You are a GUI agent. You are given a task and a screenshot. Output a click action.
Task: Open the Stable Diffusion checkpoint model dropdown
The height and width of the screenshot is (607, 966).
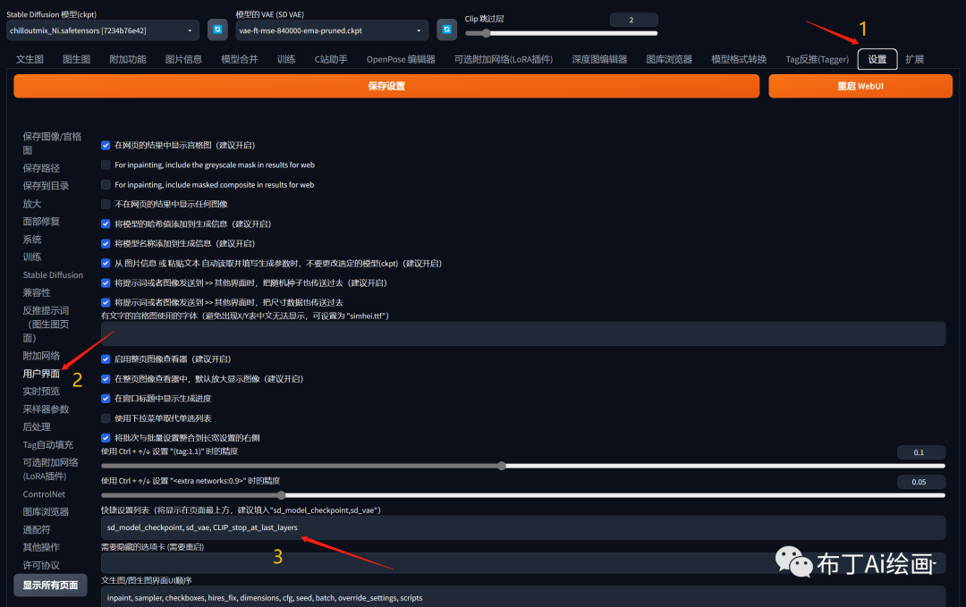[x=103, y=30]
